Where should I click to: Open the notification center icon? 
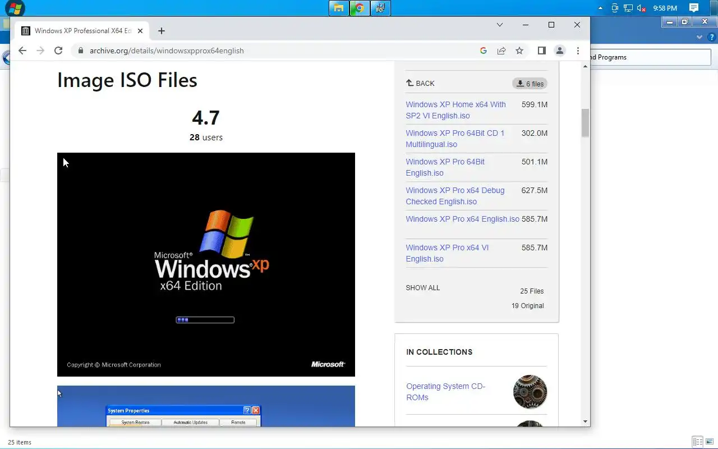[694, 8]
